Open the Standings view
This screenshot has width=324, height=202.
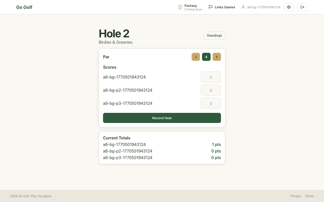[214, 36]
